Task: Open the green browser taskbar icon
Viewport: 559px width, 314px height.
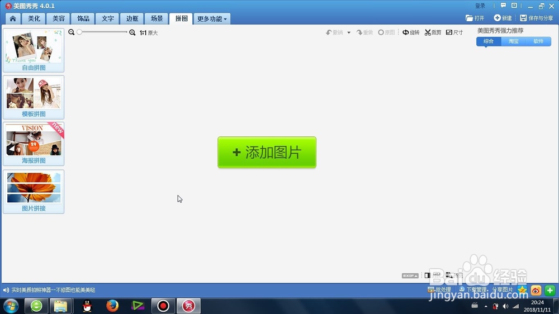Action: 36,306
